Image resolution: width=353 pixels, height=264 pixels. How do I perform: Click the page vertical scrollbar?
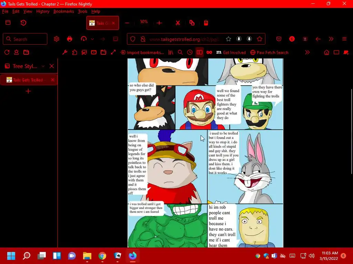(352, 132)
